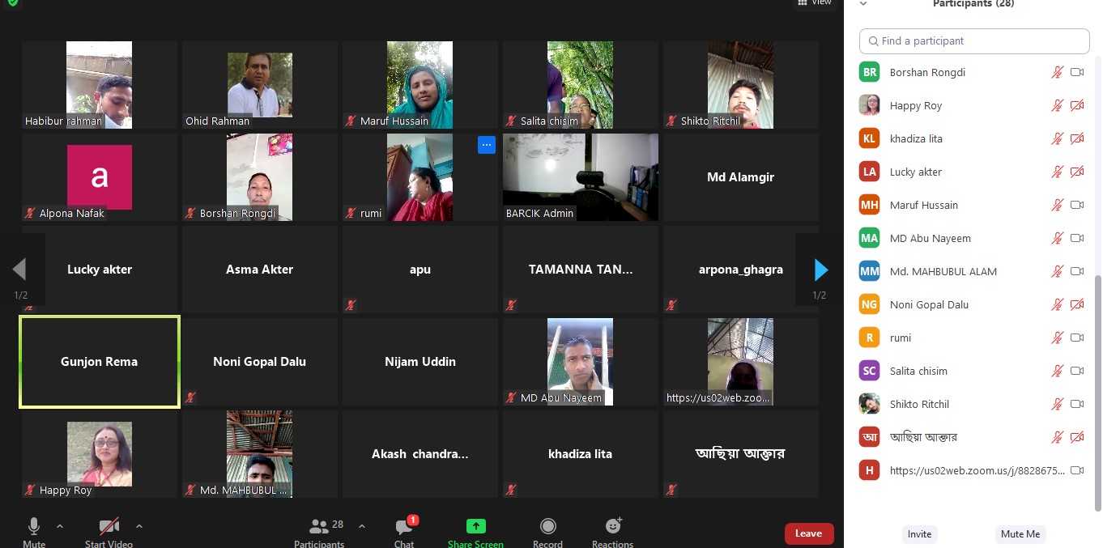Click the Find a participant search field

point(974,41)
